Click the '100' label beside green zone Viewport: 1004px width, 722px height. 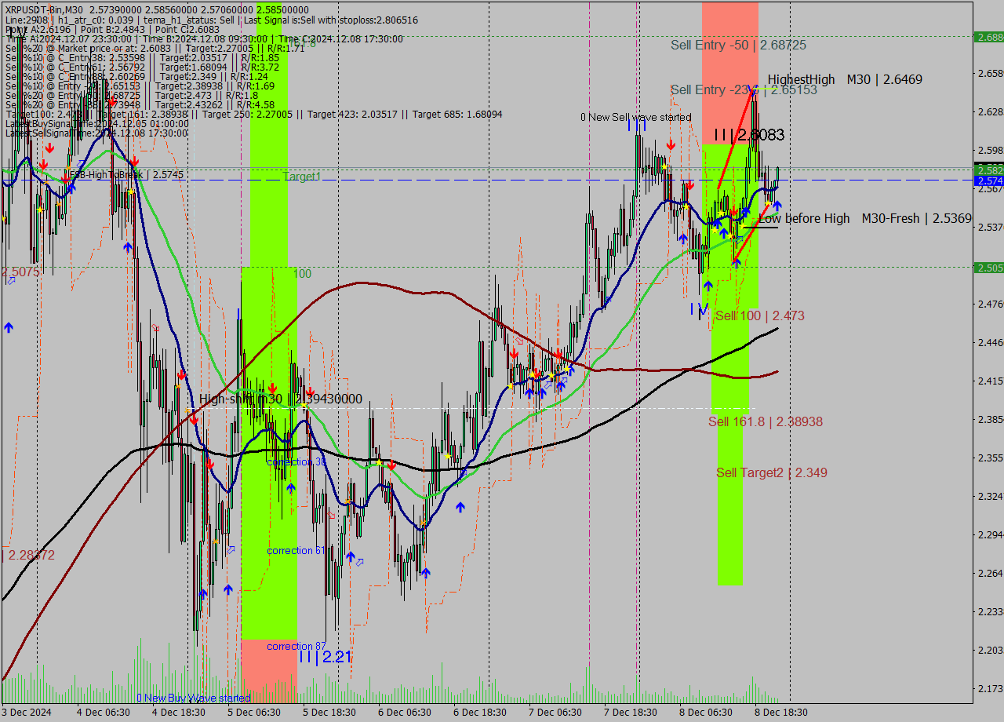tap(303, 274)
